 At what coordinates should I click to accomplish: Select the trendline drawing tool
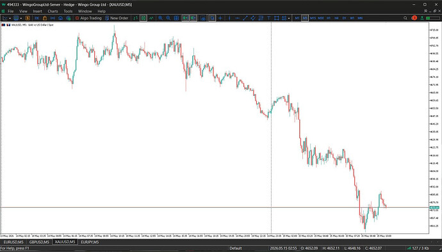pos(245,18)
